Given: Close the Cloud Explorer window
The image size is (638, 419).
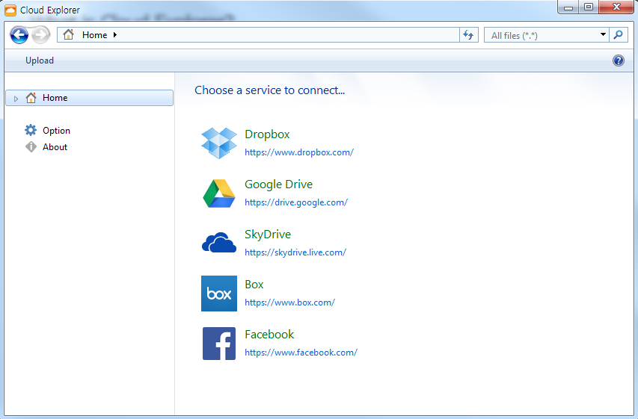Looking at the screenshot, I should pyautogui.click(x=616, y=7).
